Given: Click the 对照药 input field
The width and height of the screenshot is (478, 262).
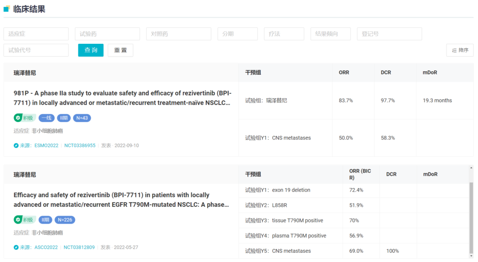Looking at the screenshot, I should click(x=178, y=34).
